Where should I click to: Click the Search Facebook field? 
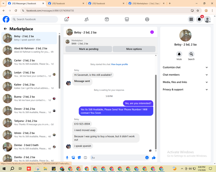35,19
